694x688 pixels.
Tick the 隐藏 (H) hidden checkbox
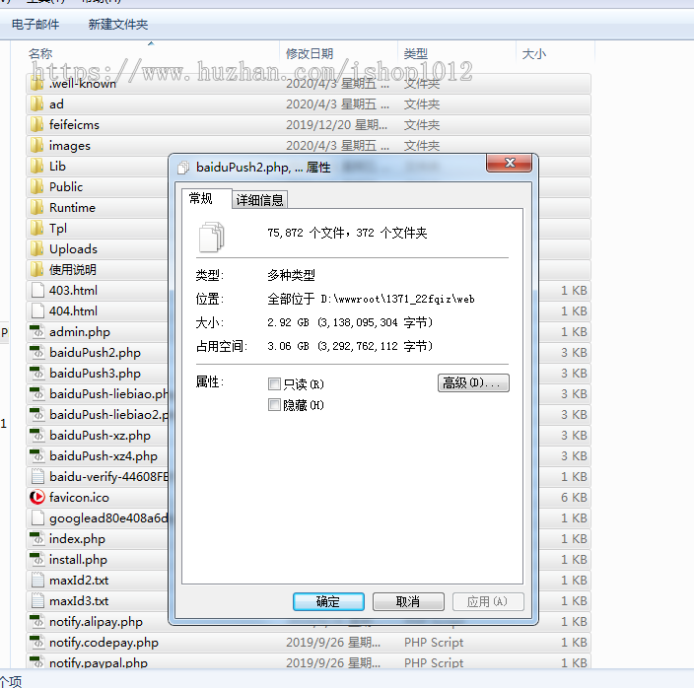274,404
